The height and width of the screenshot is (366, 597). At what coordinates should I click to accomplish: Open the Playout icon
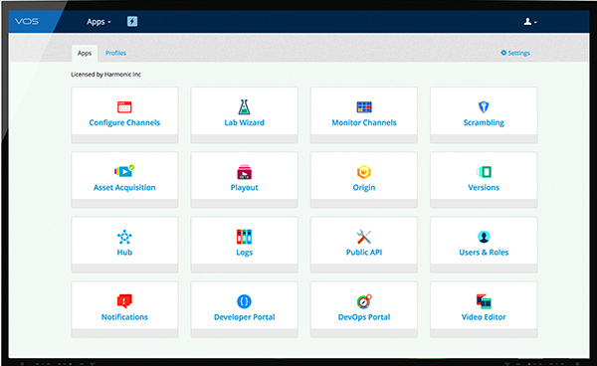click(244, 172)
